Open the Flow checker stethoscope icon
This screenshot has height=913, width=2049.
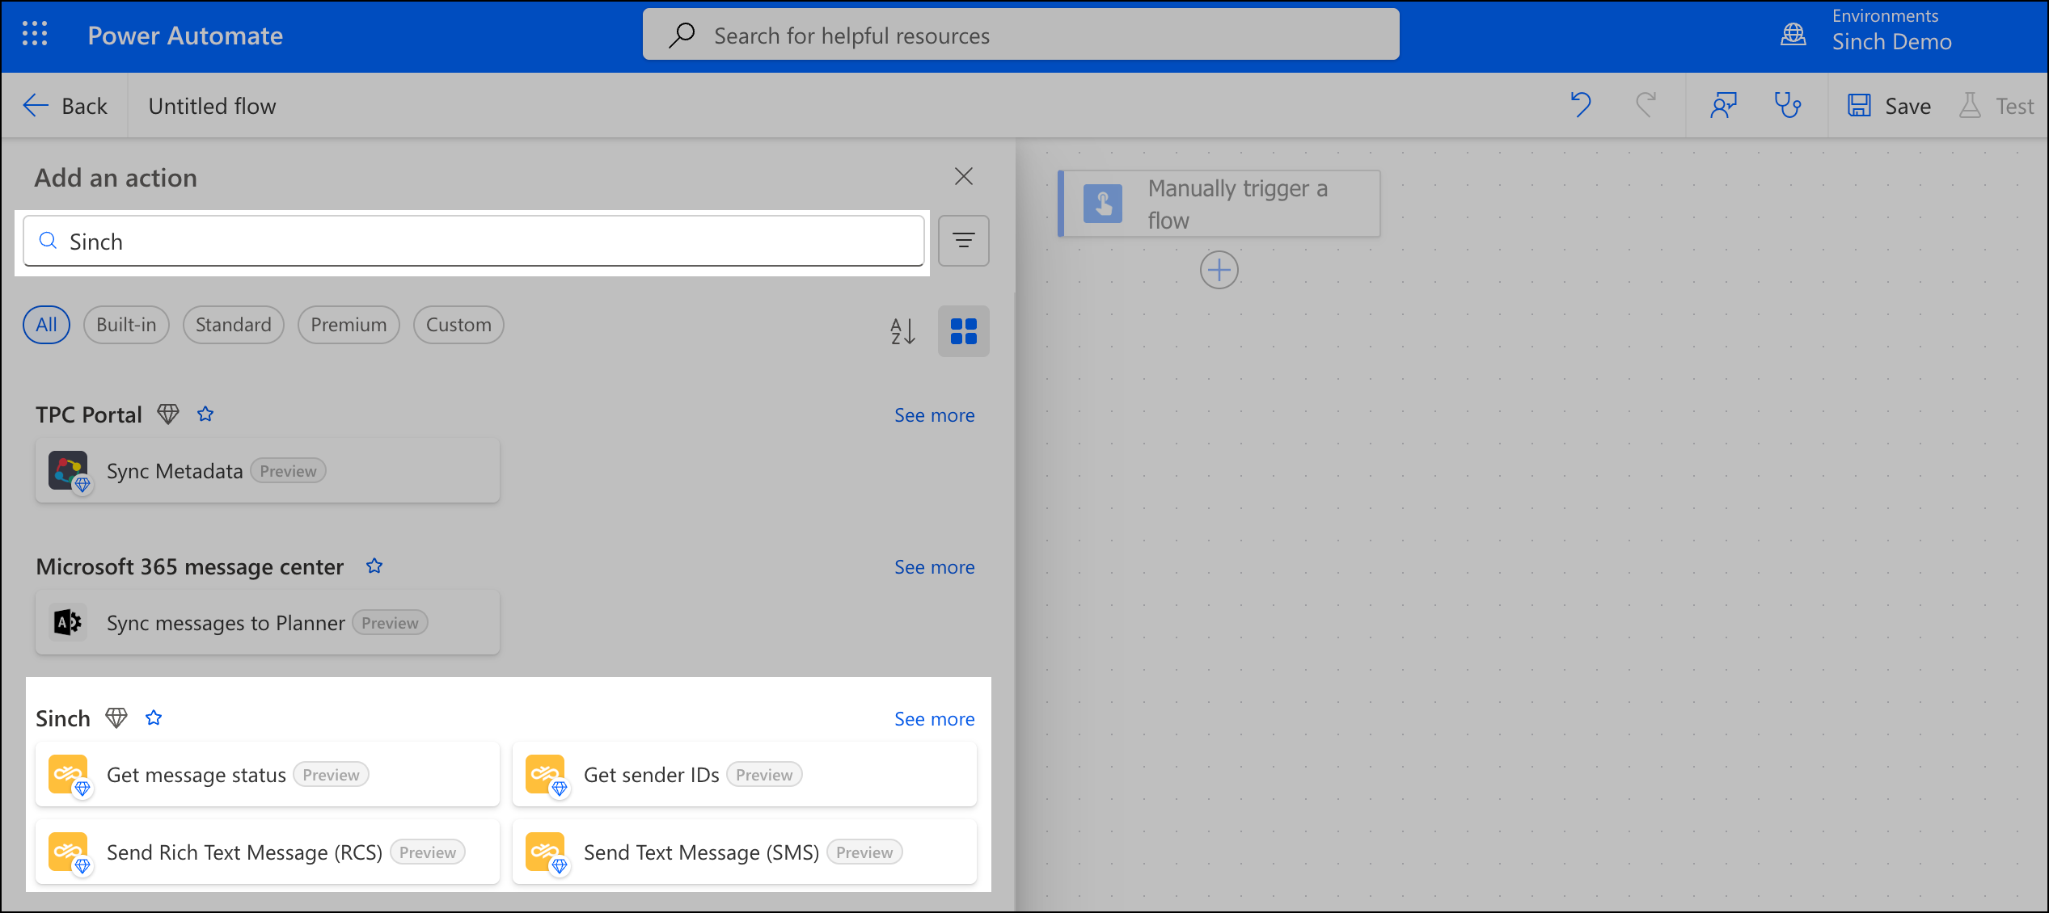coord(1788,106)
